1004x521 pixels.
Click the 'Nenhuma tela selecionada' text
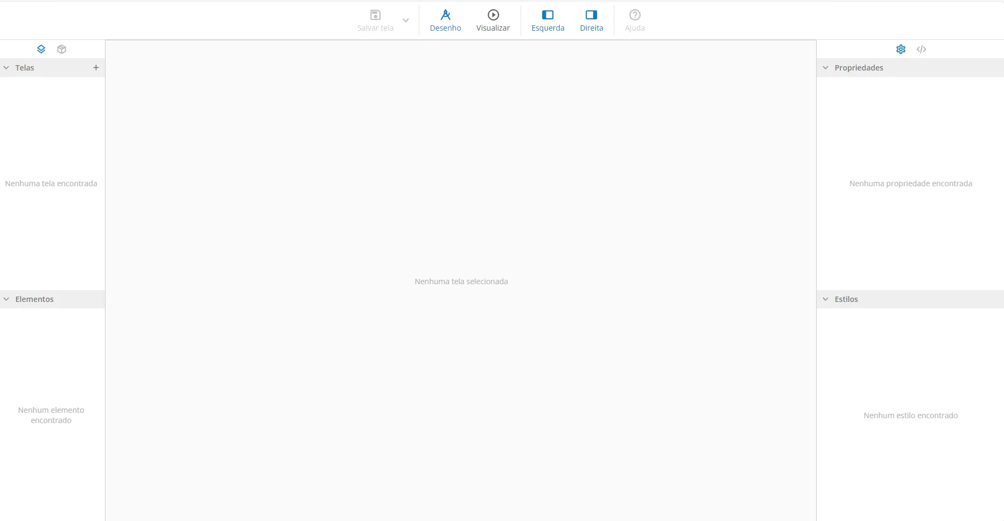point(461,281)
